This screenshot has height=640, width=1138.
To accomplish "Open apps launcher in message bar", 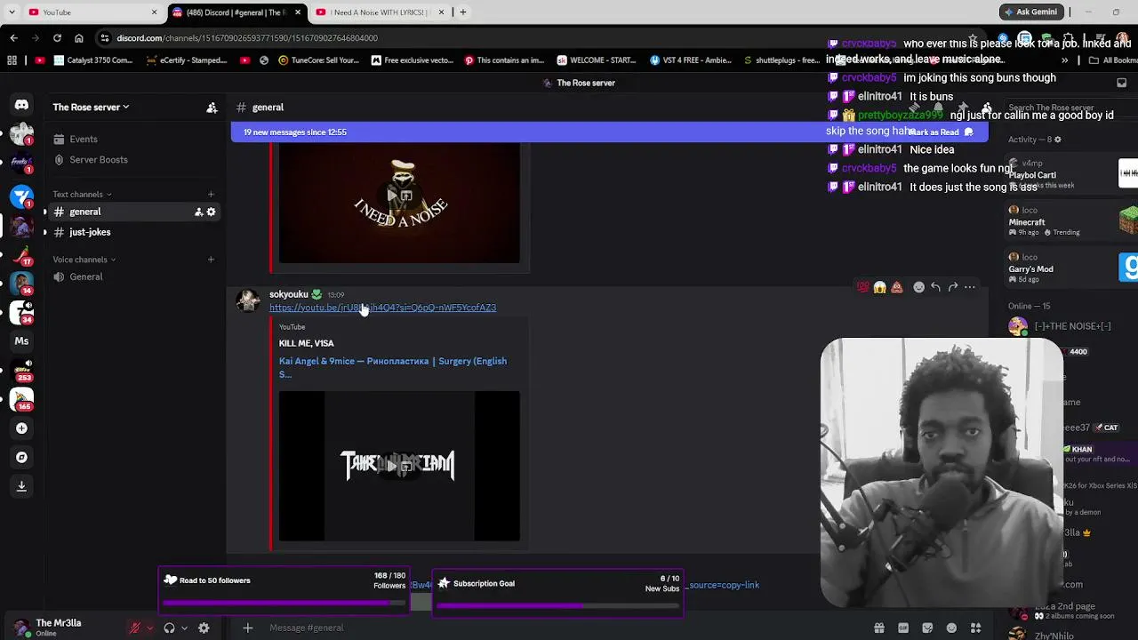I will (x=975, y=628).
